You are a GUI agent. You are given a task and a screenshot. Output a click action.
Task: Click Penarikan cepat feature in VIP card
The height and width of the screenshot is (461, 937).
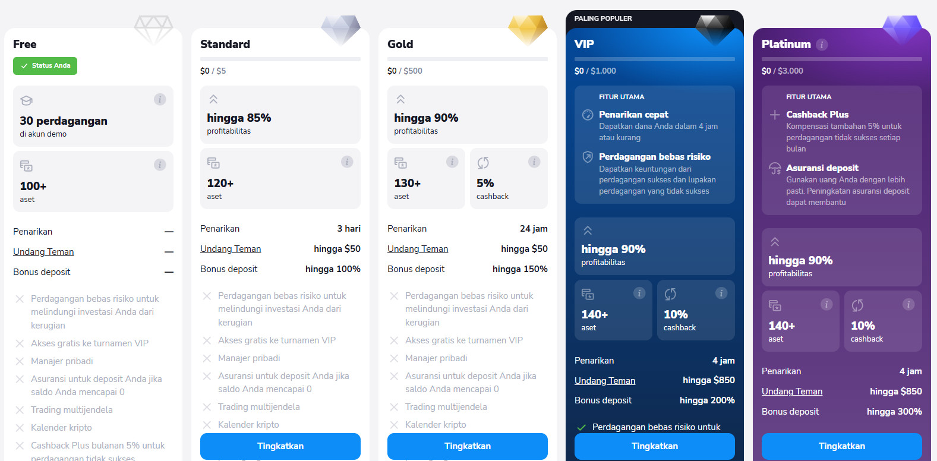633,115
